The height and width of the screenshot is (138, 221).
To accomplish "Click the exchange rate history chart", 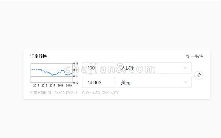I will point(54,75).
